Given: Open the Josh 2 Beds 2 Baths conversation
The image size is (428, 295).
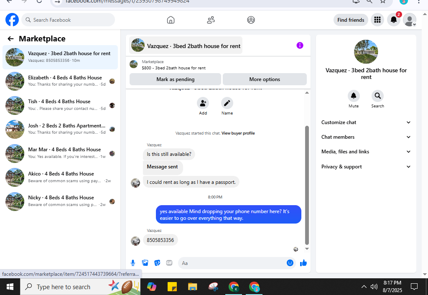Looking at the screenshot, I should click(60, 129).
